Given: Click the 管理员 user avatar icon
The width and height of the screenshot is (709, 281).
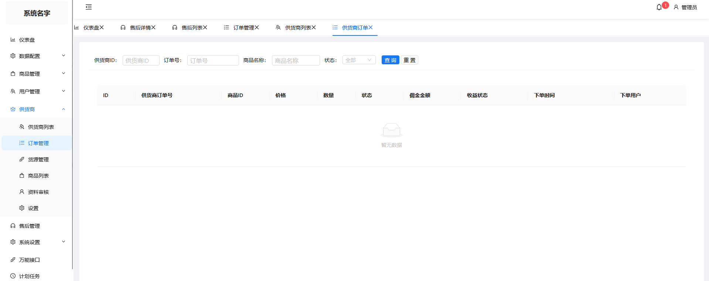Looking at the screenshot, I should point(676,7).
